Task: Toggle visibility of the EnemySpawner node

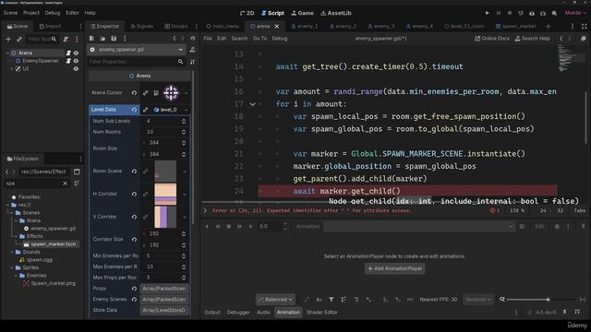Action: click(76, 61)
